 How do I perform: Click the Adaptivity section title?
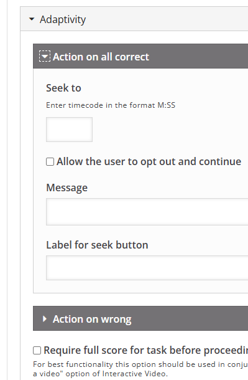tap(63, 19)
